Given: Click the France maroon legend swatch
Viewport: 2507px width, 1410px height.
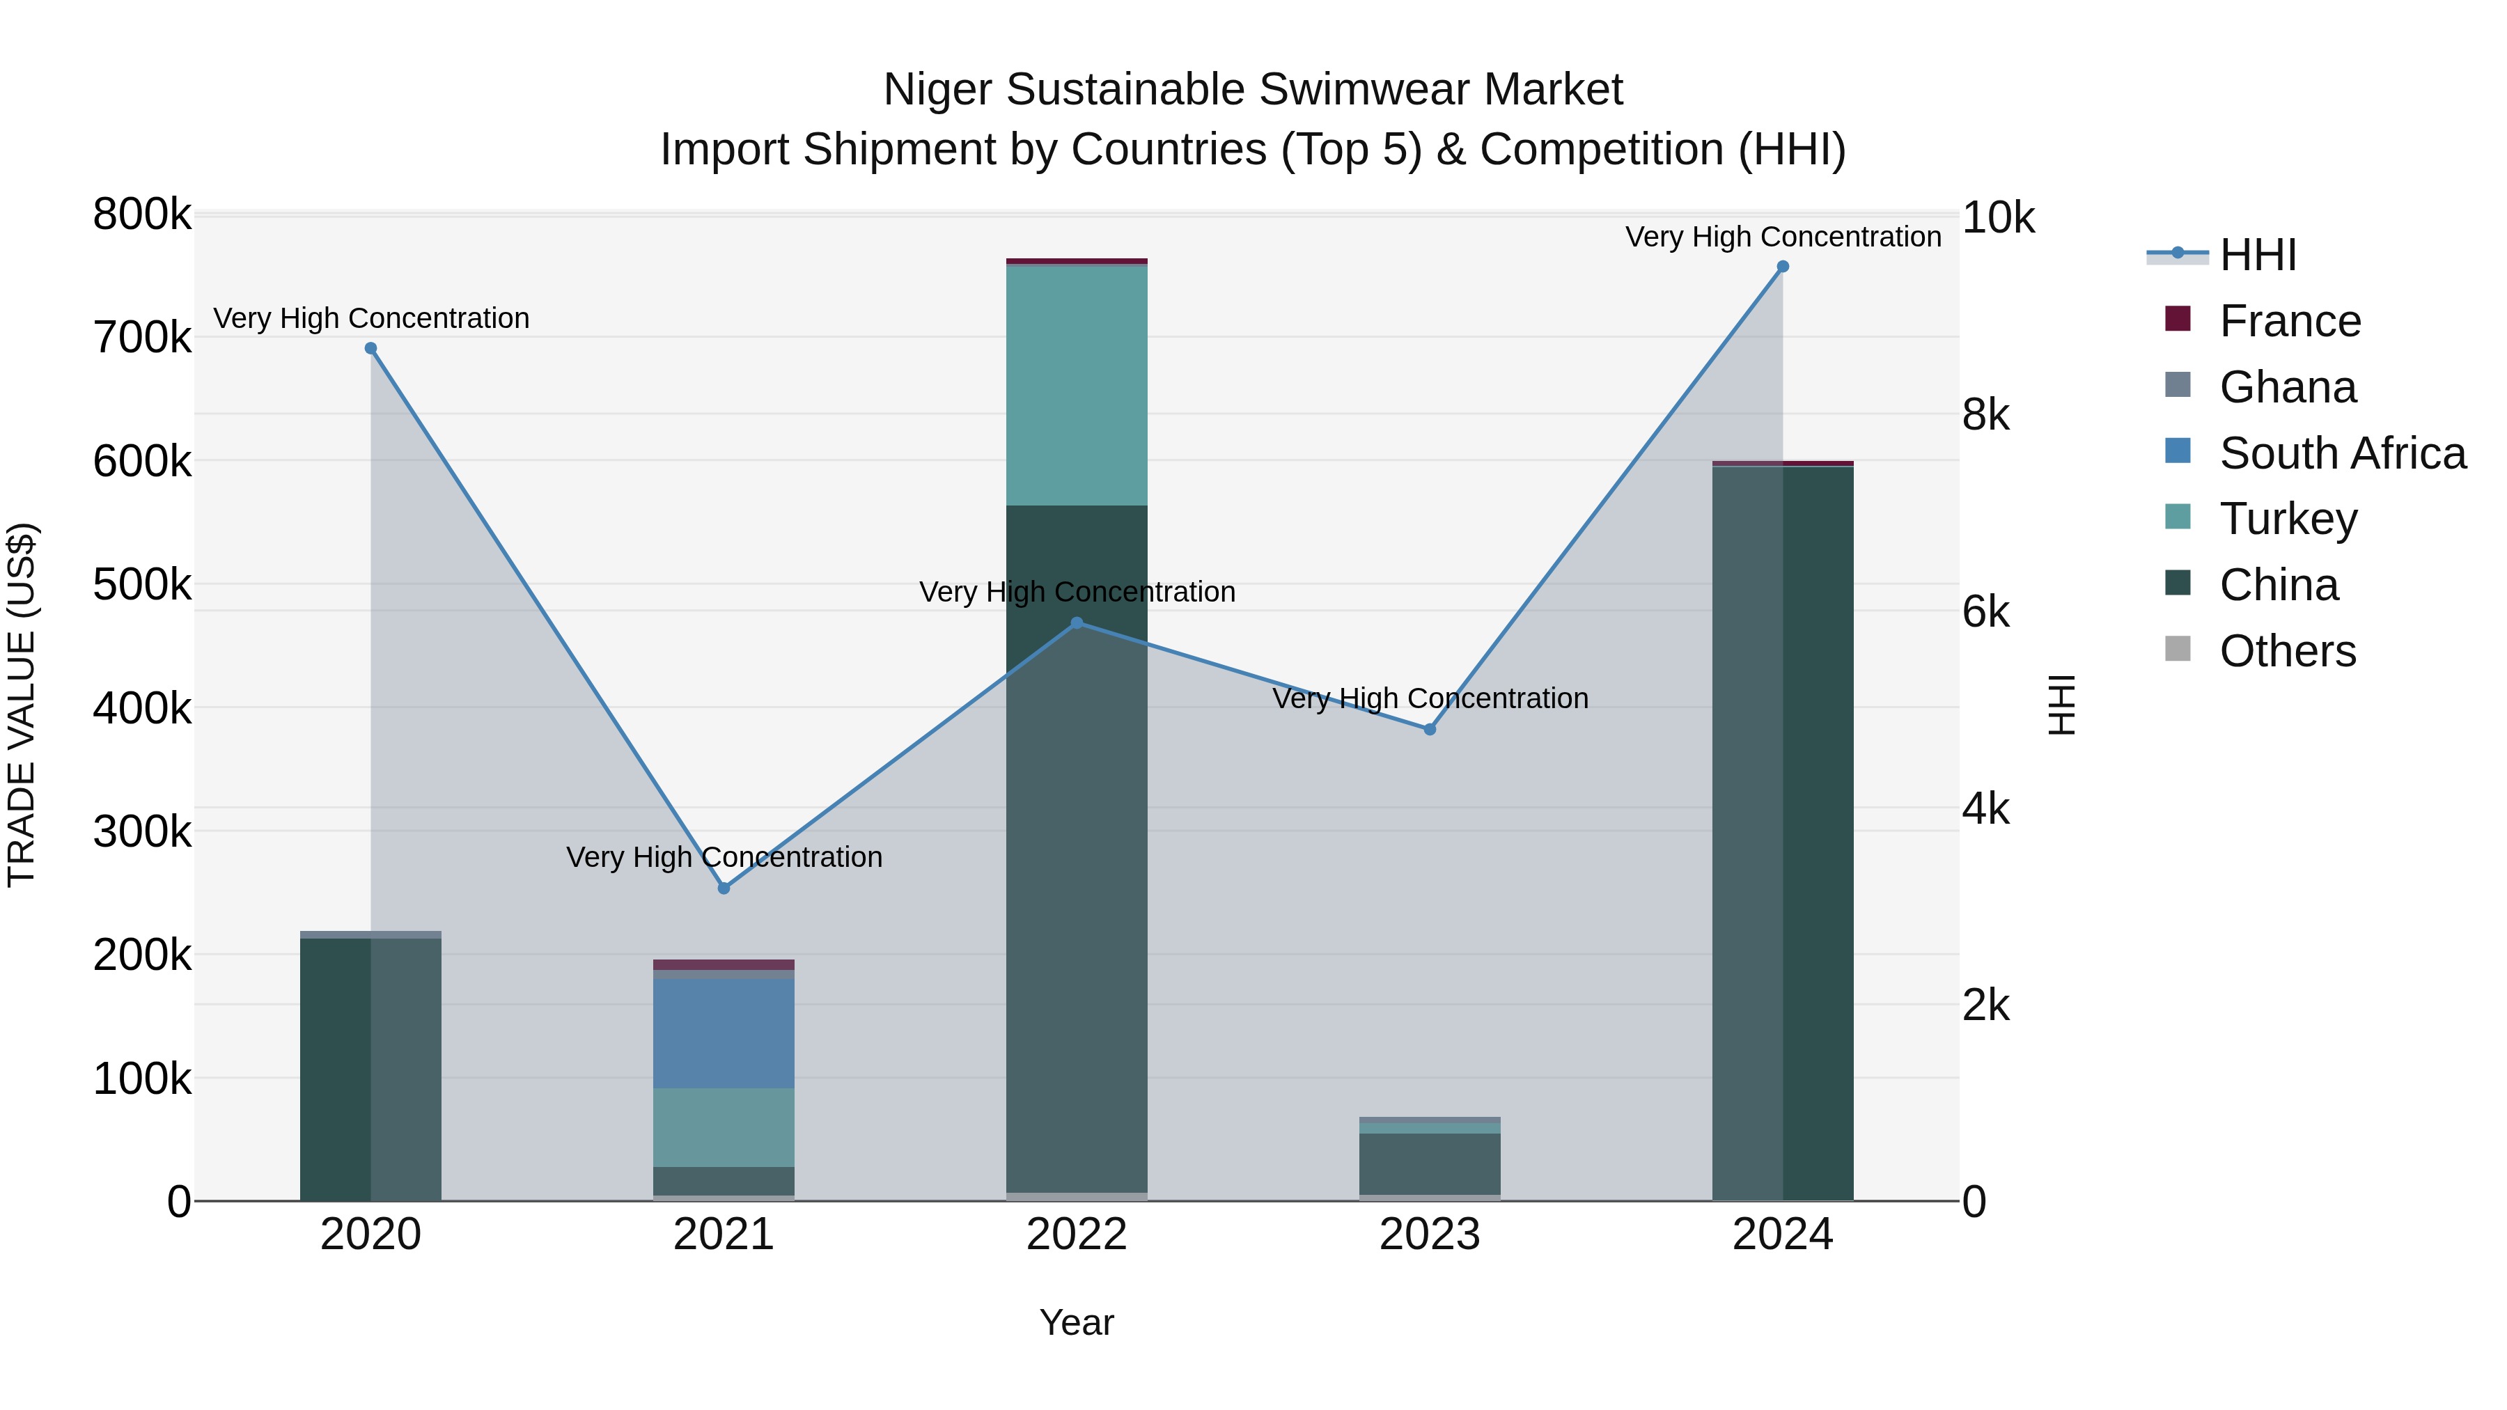Looking at the screenshot, I should coord(2178,318).
